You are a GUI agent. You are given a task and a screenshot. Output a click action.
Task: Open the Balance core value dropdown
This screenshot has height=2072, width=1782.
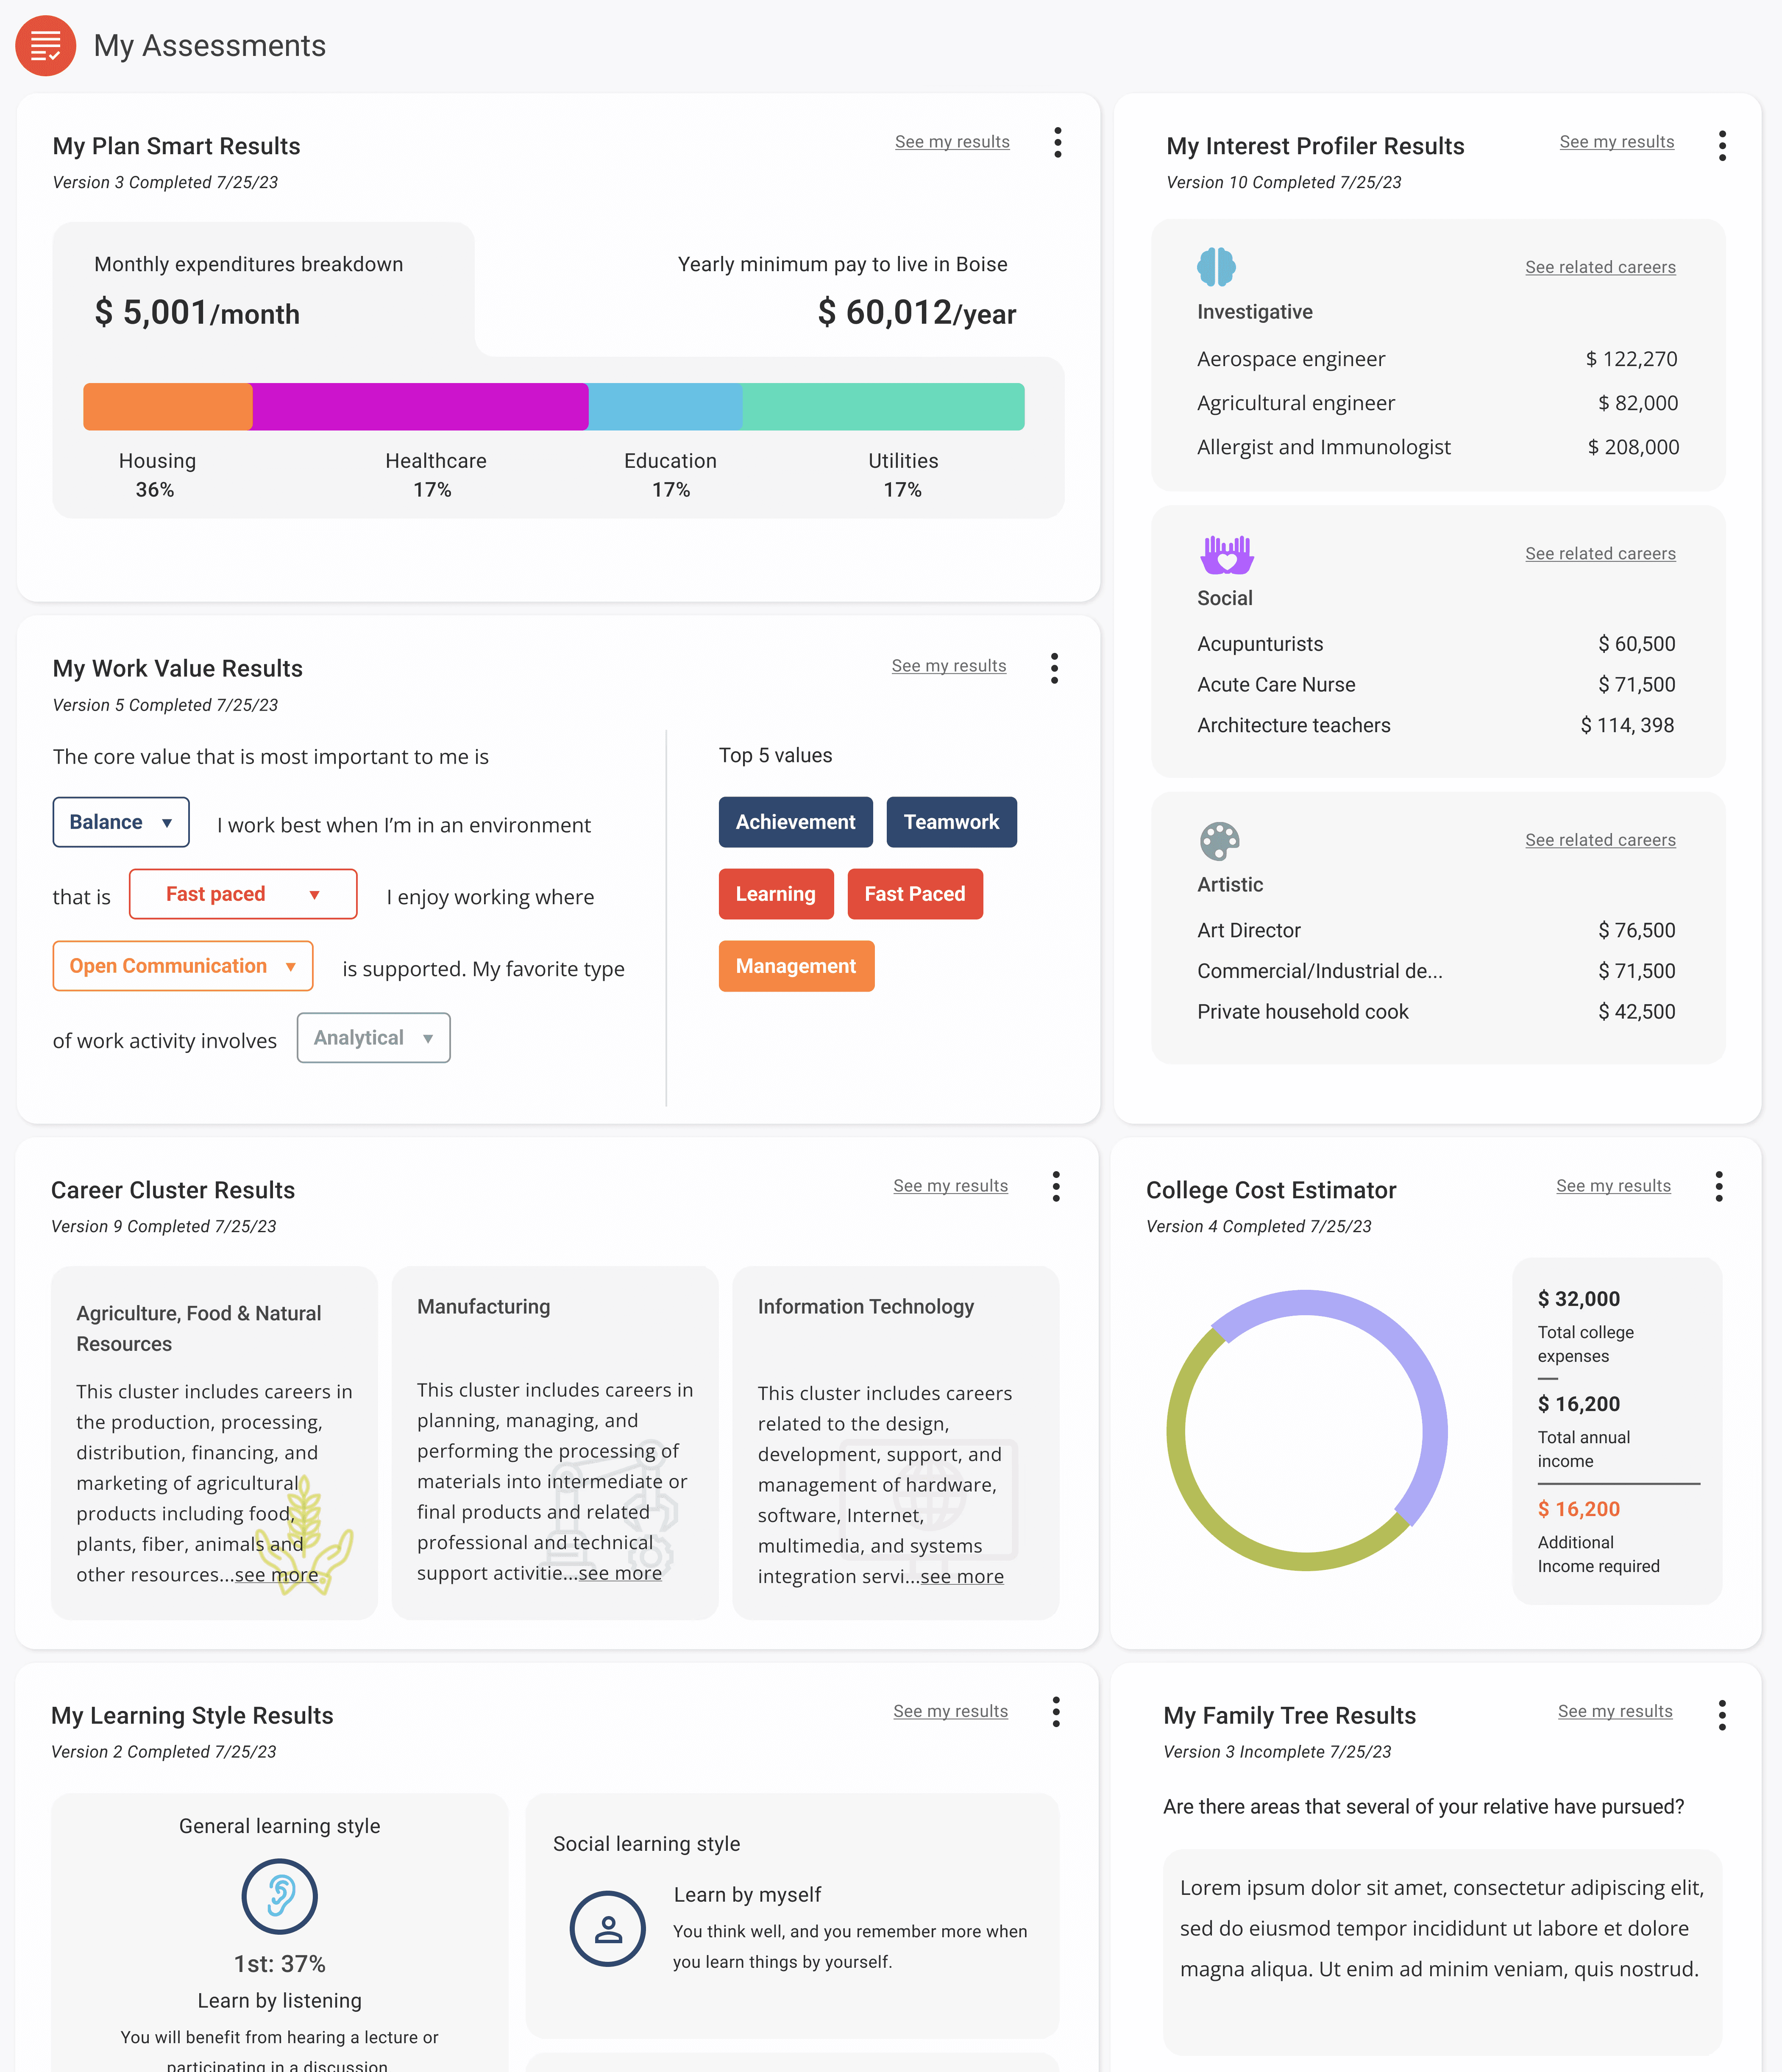click(121, 822)
